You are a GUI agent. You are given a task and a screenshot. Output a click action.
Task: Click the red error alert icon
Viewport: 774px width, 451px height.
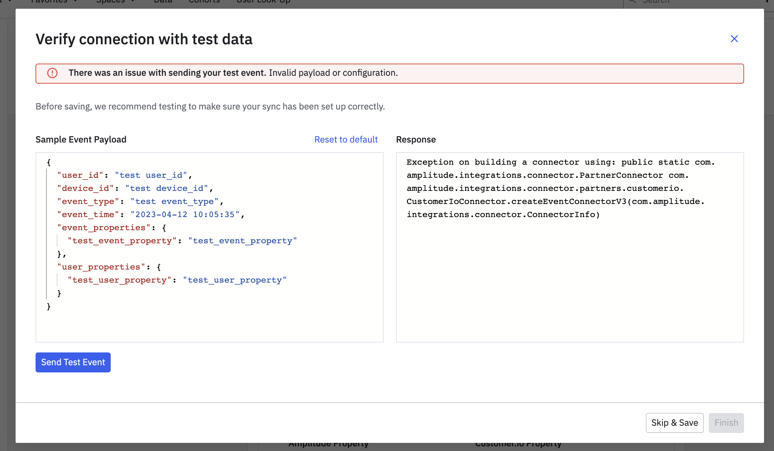click(52, 73)
